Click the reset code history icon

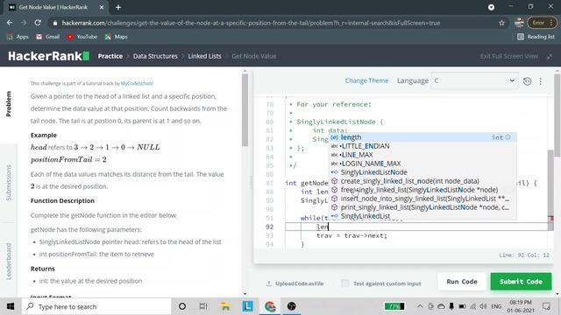[527, 81]
